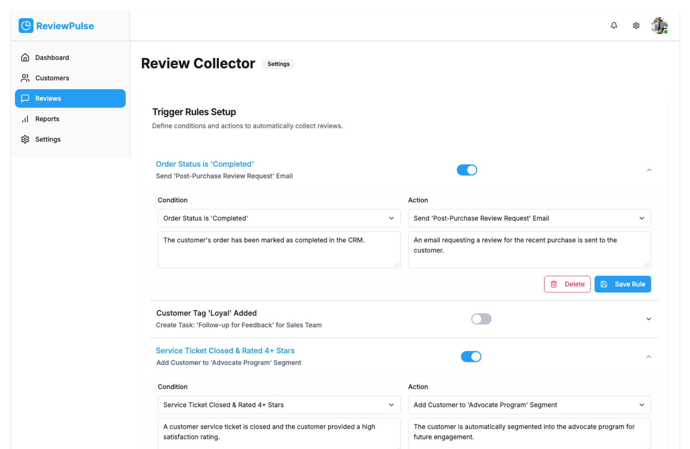The image size is (690, 449).
Task: Turn off Service Ticket Closed rule toggle
Action: tap(471, 357)
